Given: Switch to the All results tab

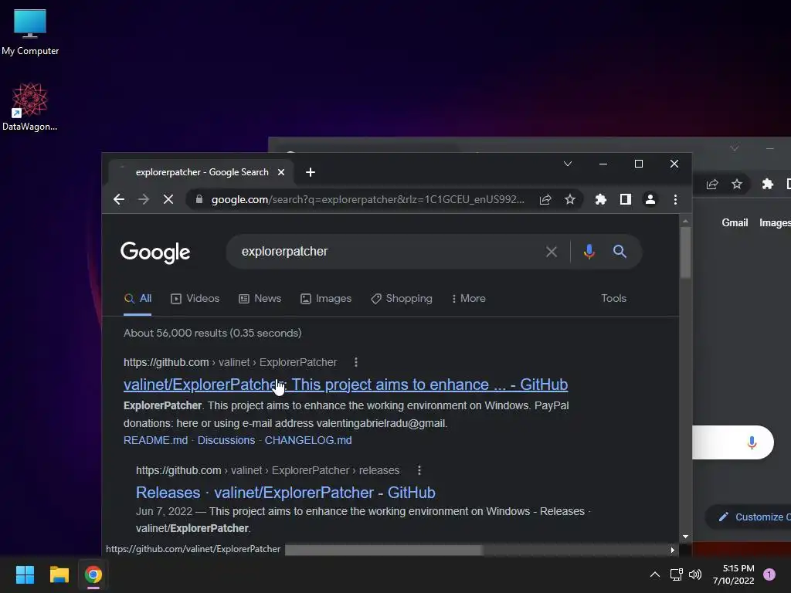Looking at the screenshot, I should click(137, 299).
